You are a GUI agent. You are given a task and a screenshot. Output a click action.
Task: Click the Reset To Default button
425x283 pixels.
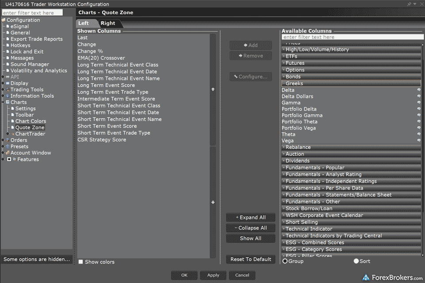click(x=251, y=260)
